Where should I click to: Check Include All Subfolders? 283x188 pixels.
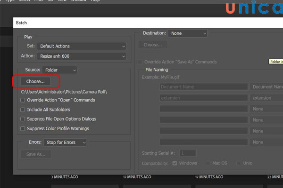23,110
